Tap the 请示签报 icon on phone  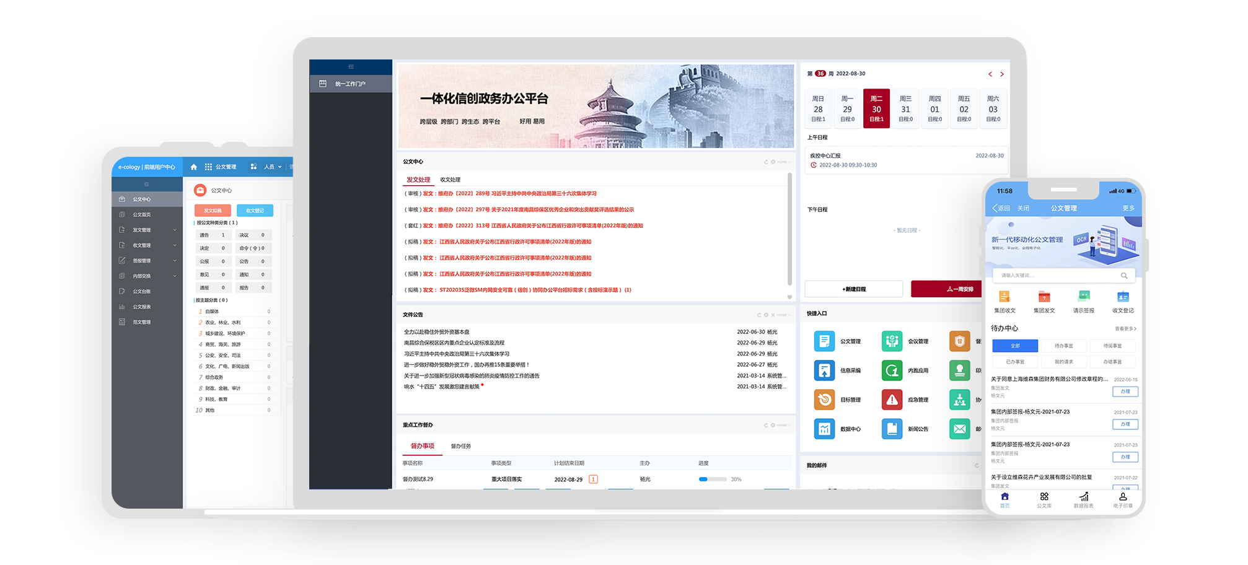(1083, 297)
